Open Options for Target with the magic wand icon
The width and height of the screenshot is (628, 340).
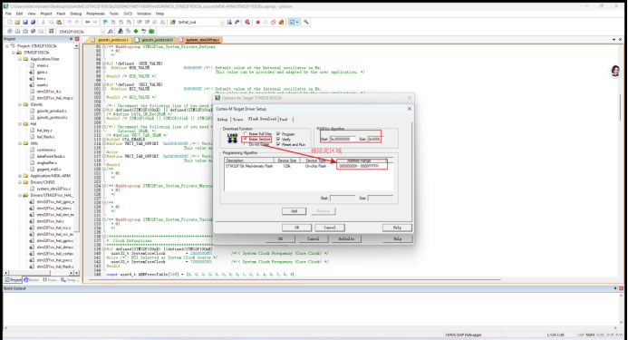111,31
